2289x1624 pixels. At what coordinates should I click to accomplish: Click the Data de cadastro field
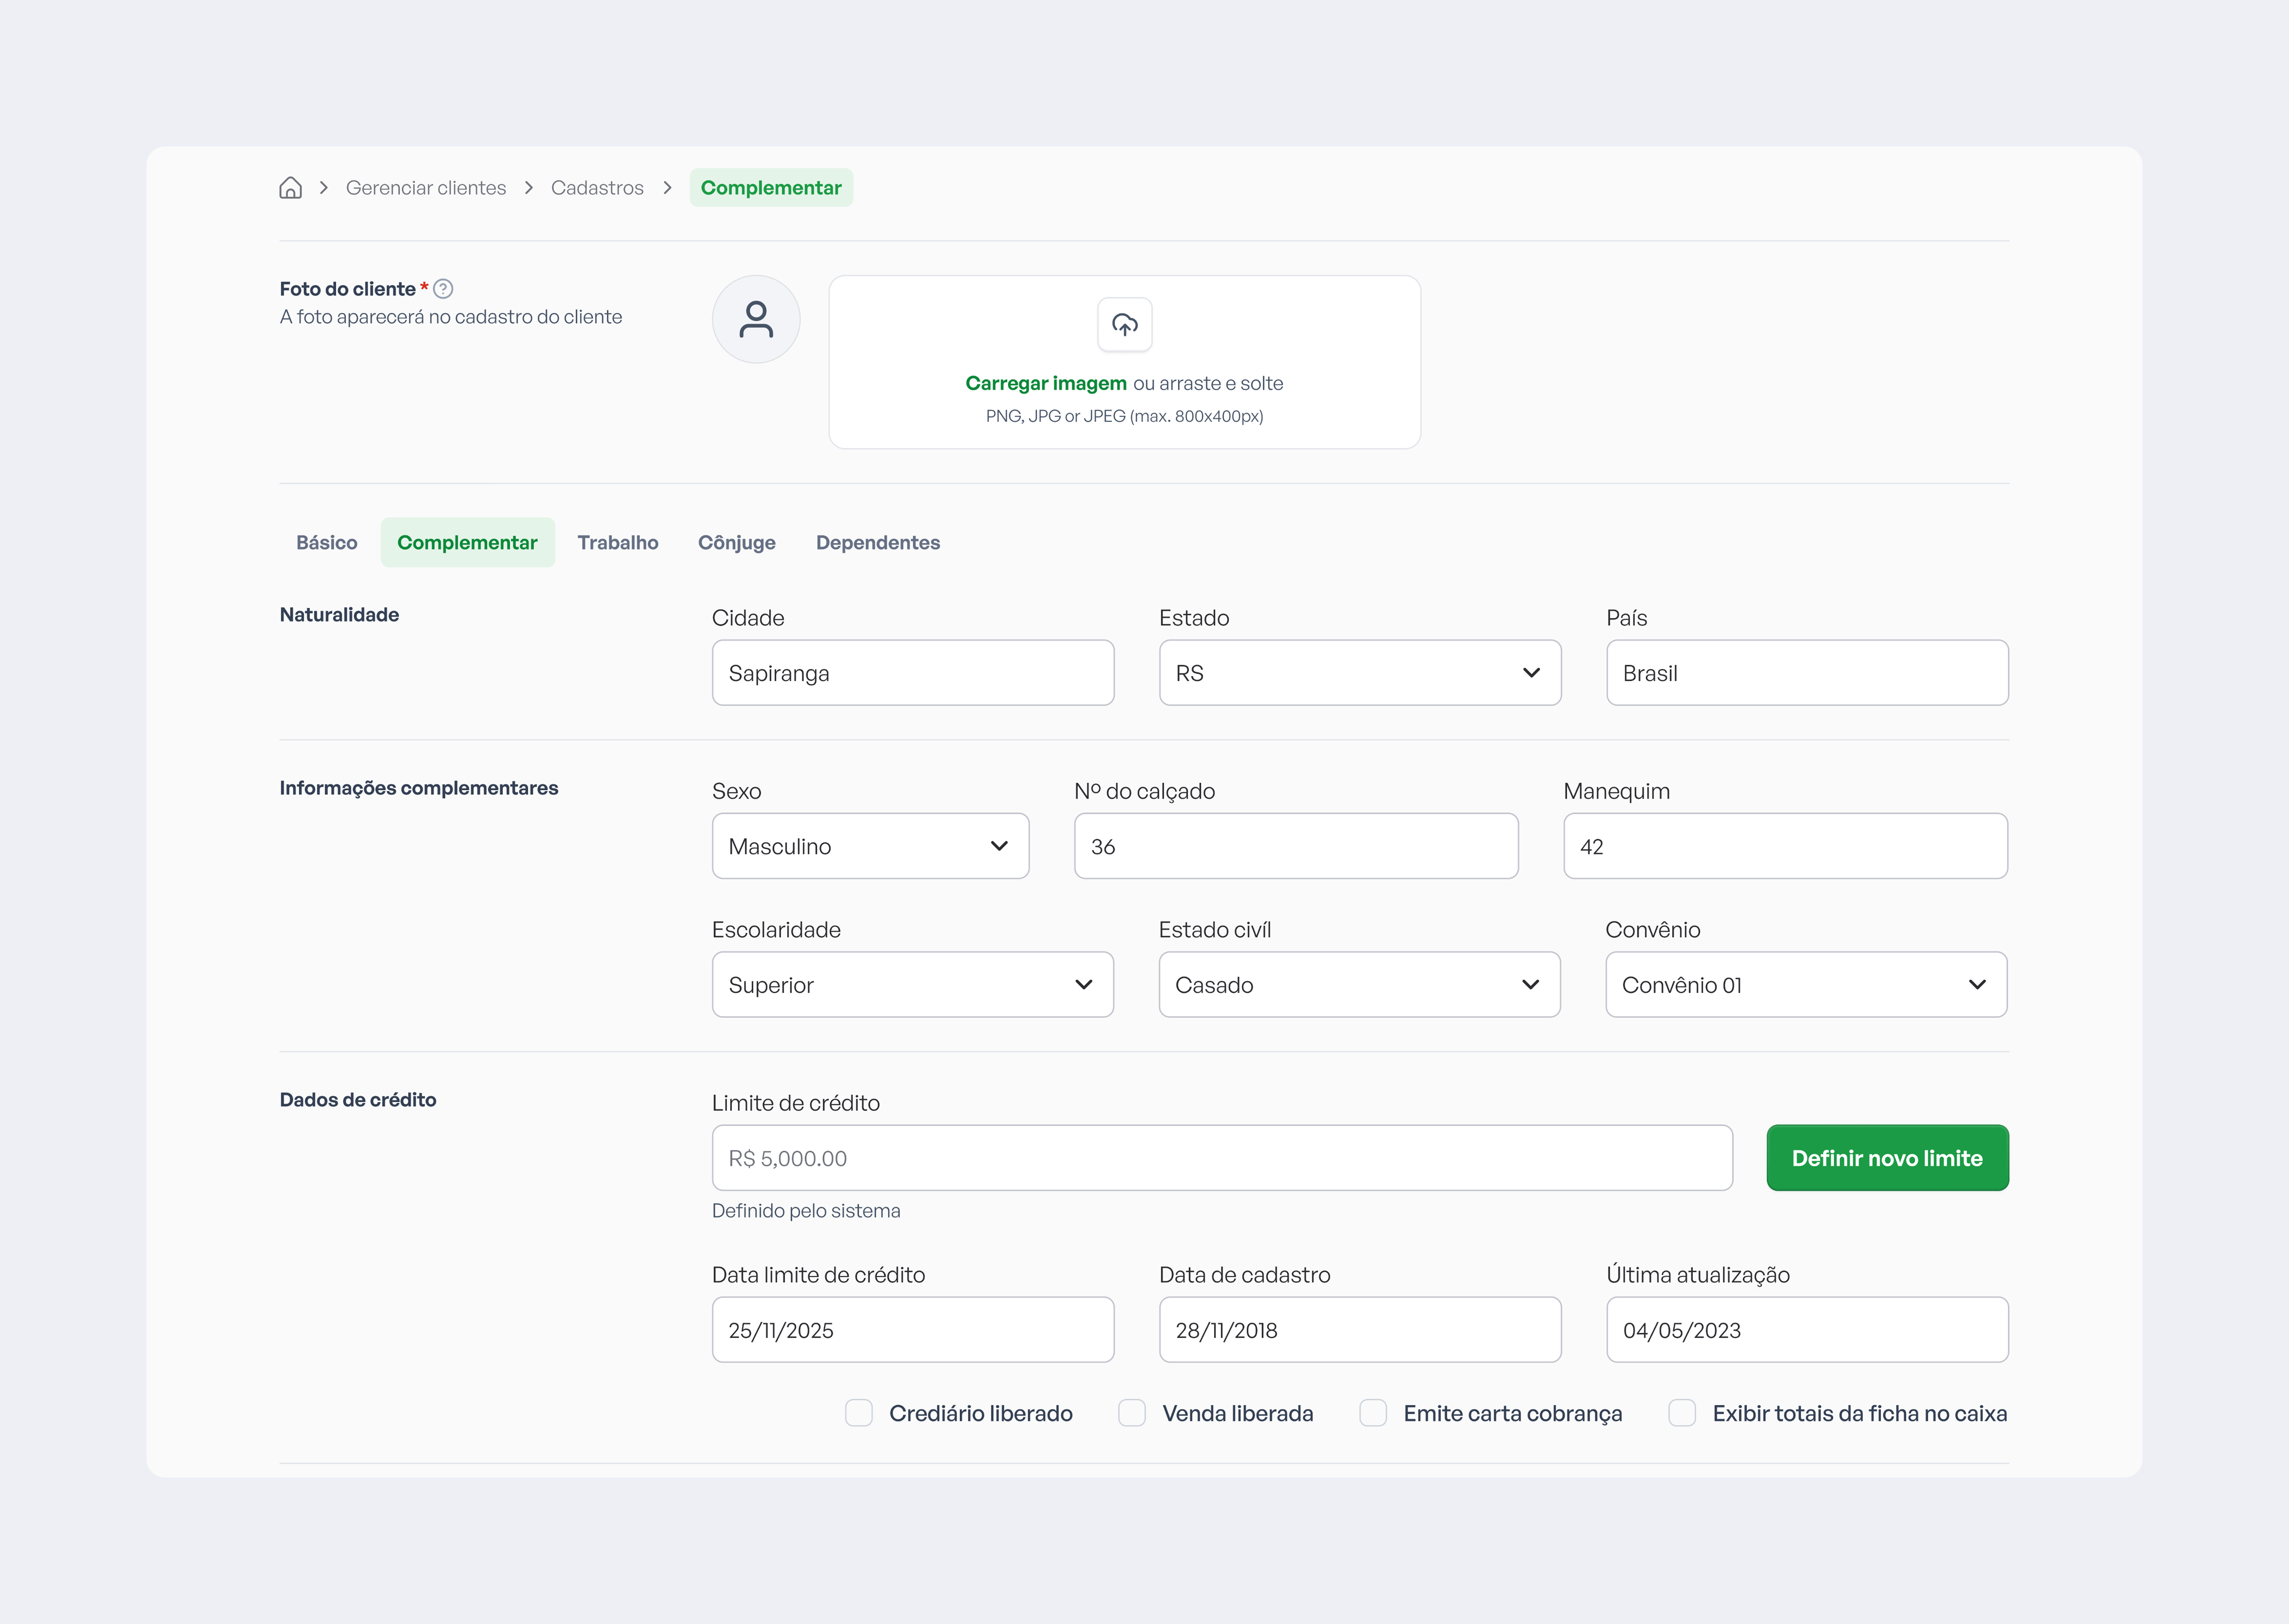pyautogui.click(x=1360, y=1330)
